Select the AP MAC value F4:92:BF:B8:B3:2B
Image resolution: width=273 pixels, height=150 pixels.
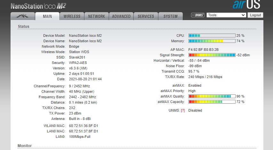point(203,50)
